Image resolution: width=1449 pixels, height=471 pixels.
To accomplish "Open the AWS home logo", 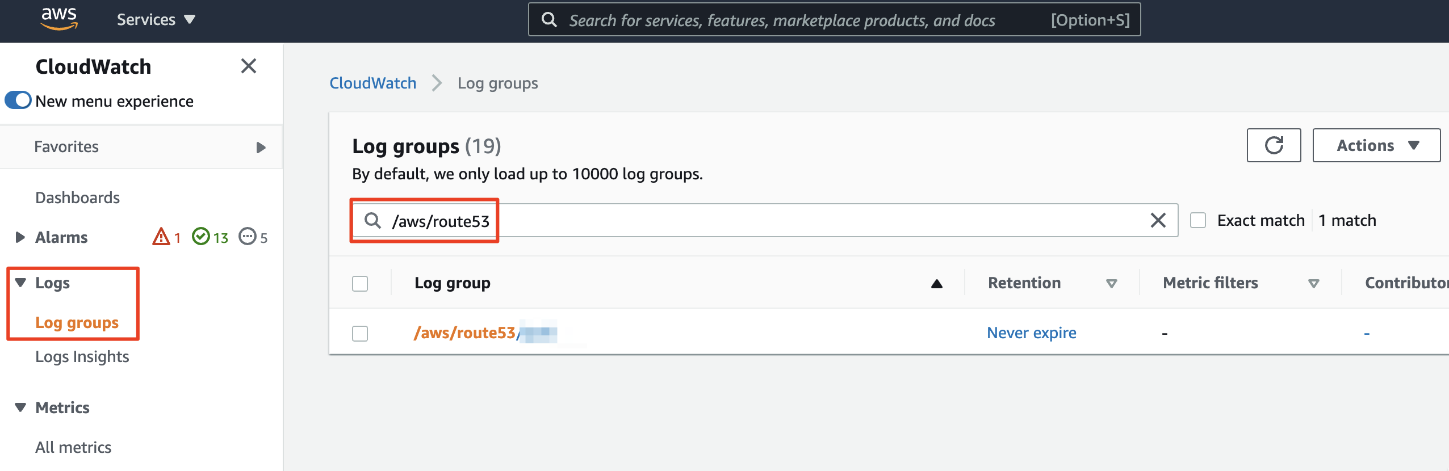I will tap(59, 19).
